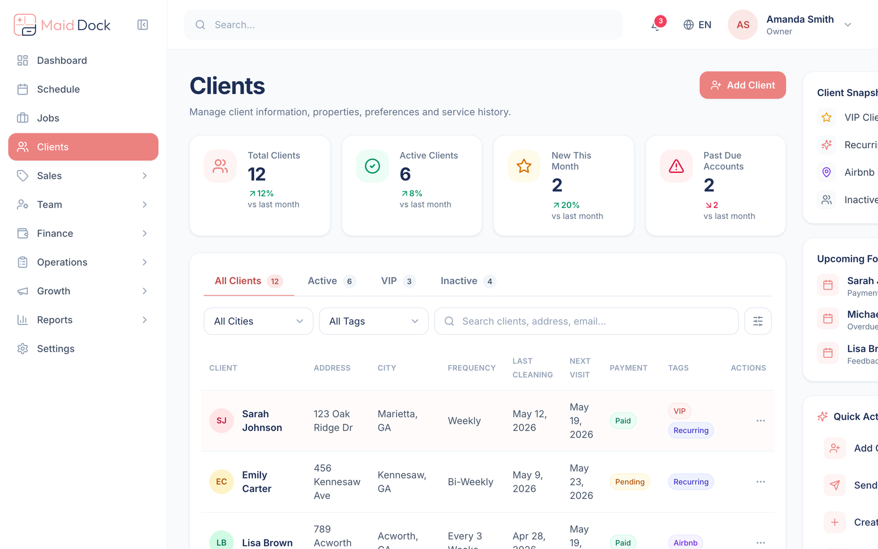Click the FREQUENCY column header
This screenshot has width=878, height=549.
tap(471, 368)
